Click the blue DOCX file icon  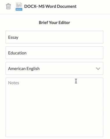pos(19,6)
